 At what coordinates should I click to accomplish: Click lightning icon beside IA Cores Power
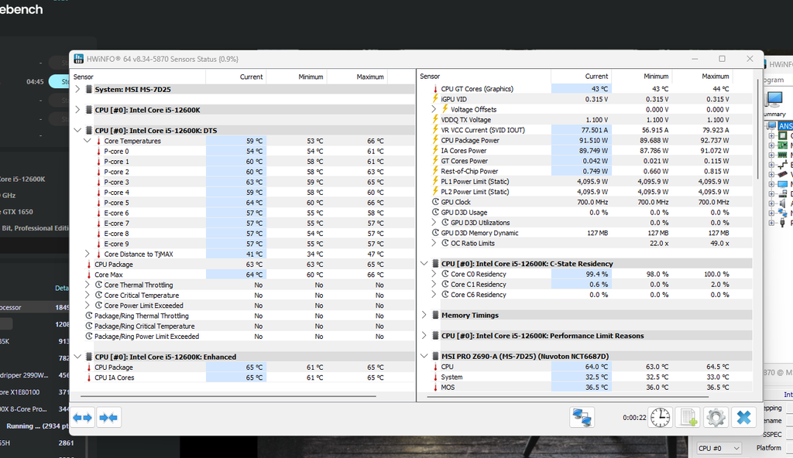[435, 150]
